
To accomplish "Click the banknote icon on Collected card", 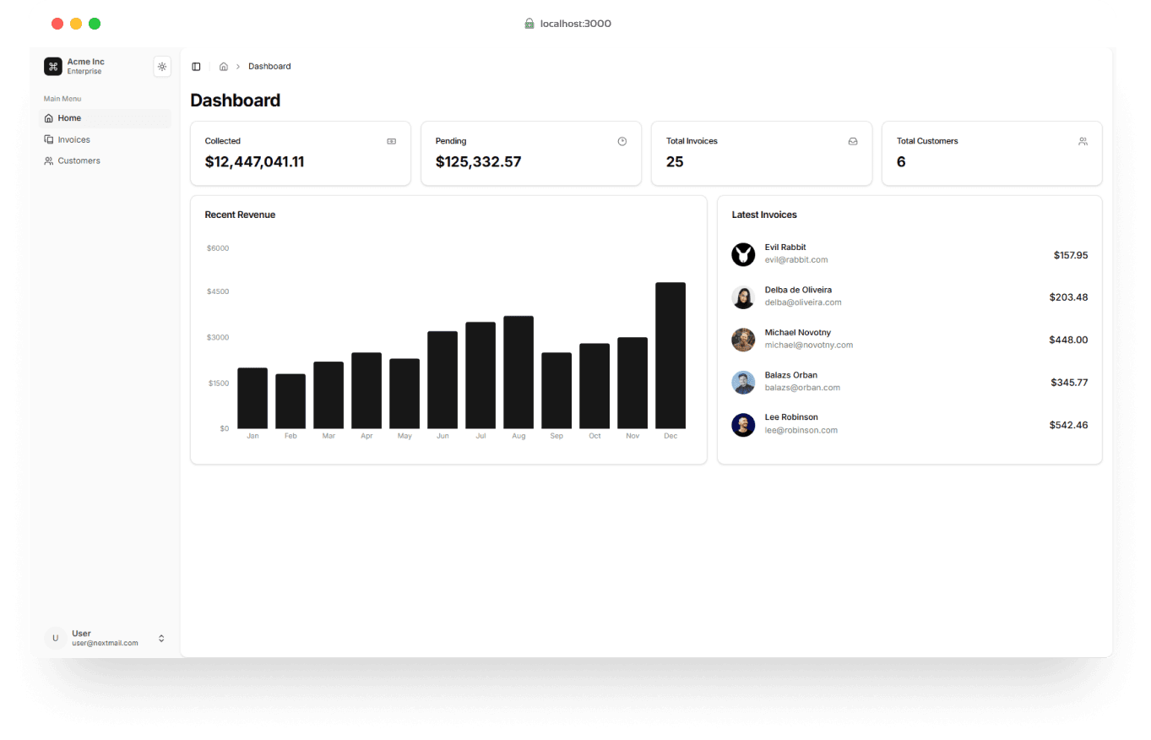I will (x=390, y=141).
